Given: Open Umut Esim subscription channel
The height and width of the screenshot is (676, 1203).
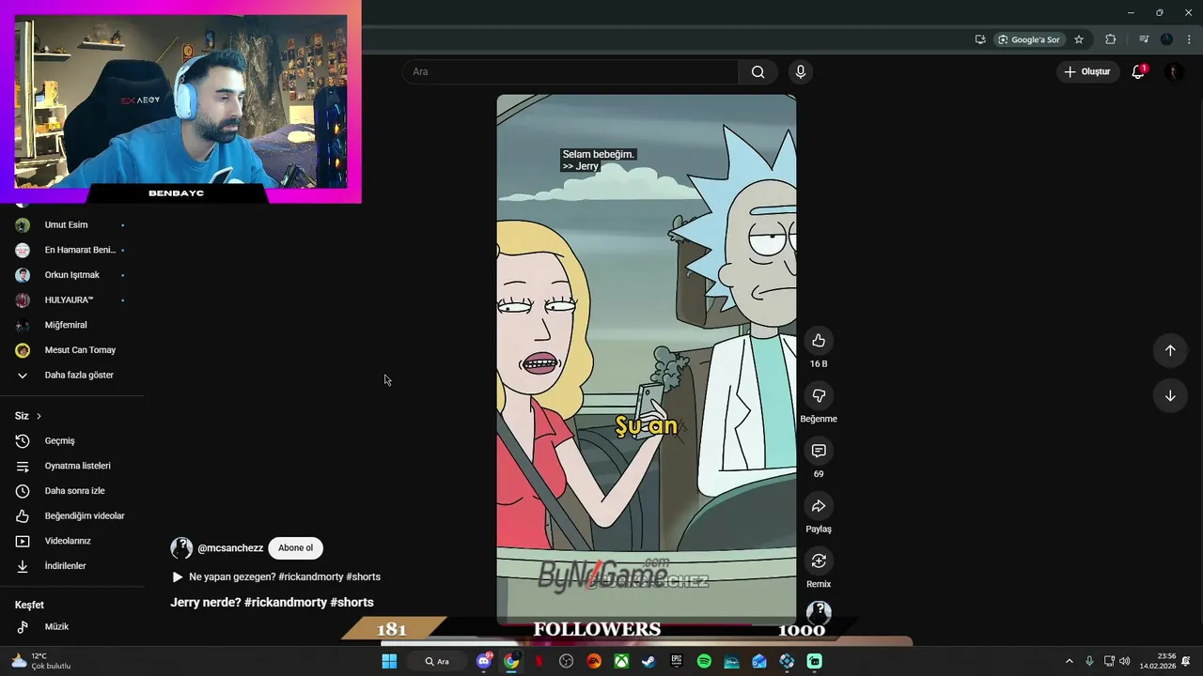Looking at the screenshot, I should 66,225.
